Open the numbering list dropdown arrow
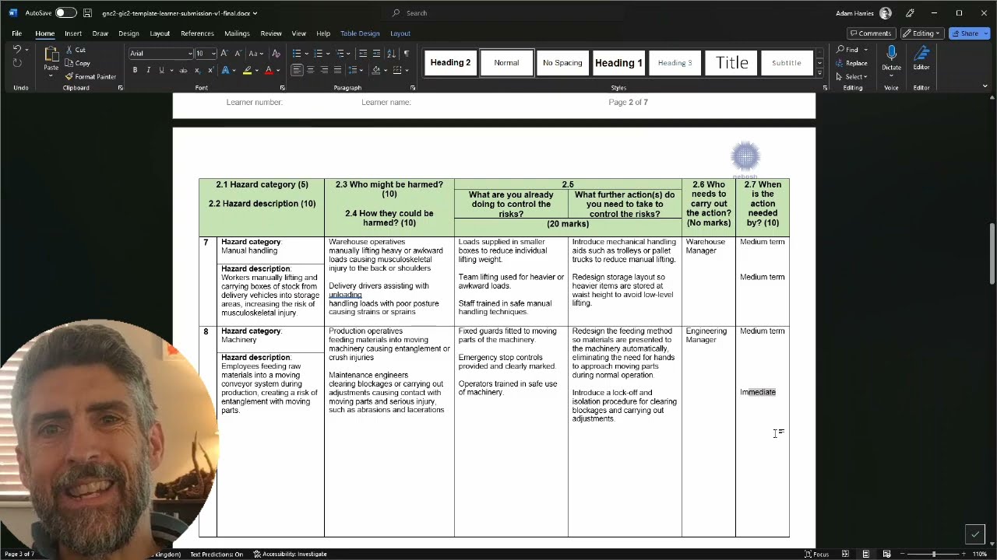This screenshot has width=997, height=560. [x=328, y=54]
